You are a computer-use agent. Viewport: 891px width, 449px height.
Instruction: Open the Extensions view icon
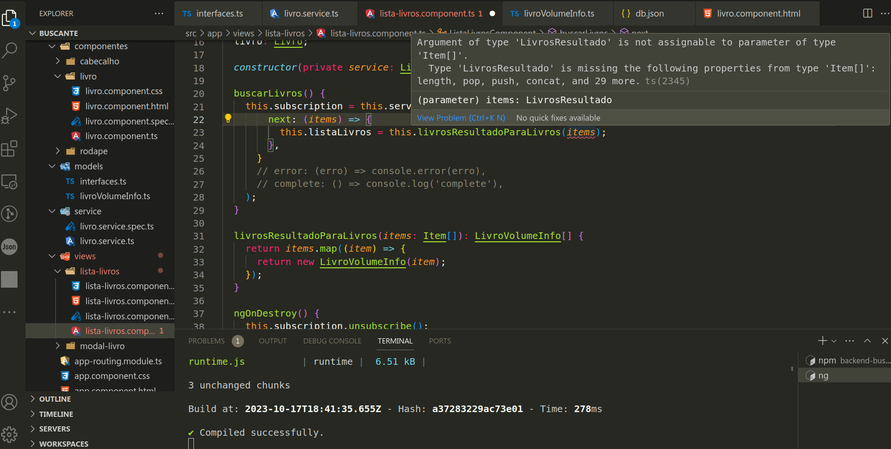9,149
